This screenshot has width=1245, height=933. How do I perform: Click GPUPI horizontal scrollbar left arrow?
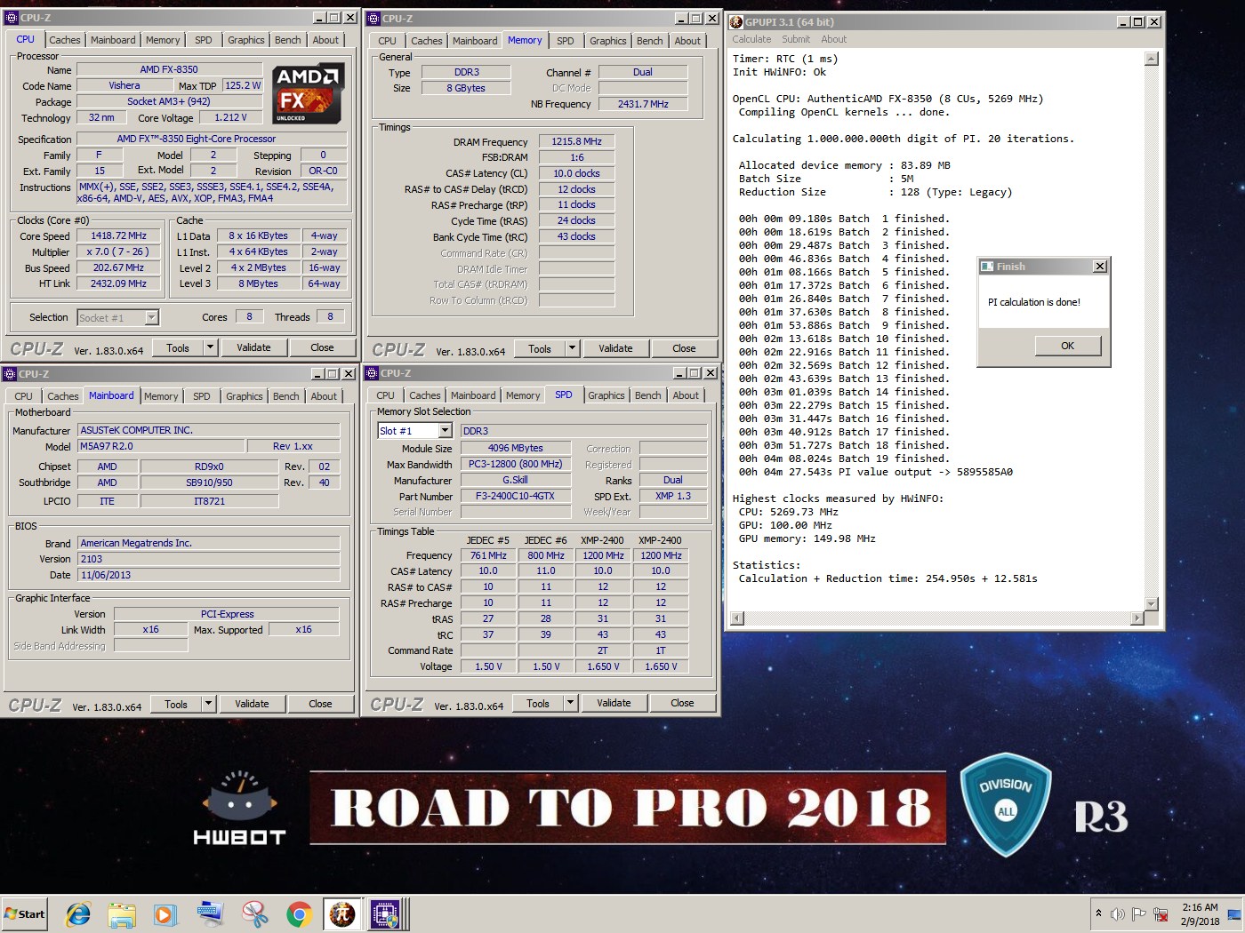pyautogui.click(x=736, y=618)
